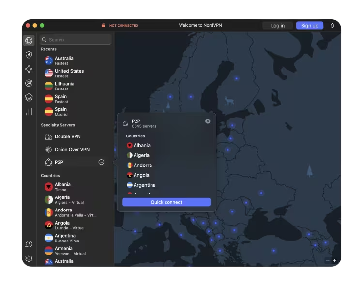This screenshot has height=286, width=363.
Task: Zoom out on the map
Action: tap(328, 260)
